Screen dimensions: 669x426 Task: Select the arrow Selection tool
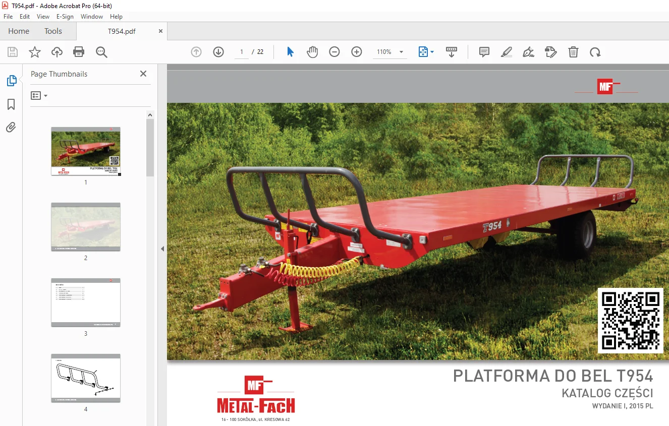290,52
